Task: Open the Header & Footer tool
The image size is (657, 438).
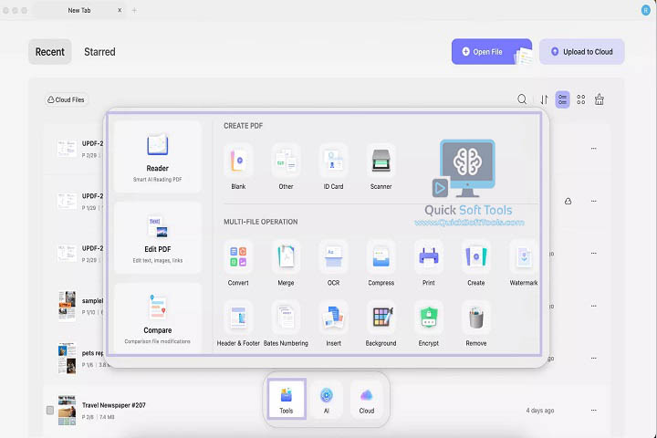Action: tap(238, 324)
